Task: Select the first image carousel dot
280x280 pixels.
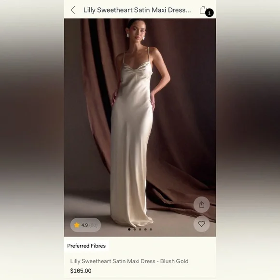Action: coord(129,229)
